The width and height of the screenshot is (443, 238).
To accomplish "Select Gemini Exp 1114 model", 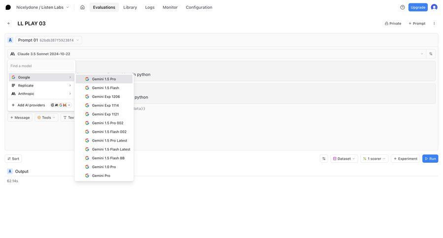I will 104,105.
